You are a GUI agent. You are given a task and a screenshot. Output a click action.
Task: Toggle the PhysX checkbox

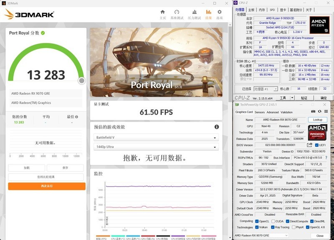[x=294, y=227]
